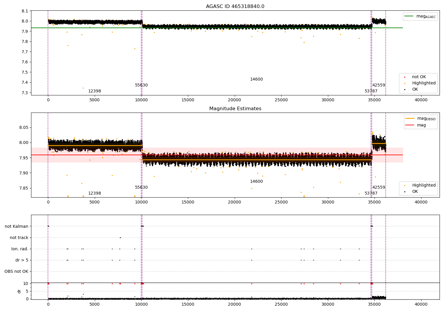Click obsid label 12398 in the Magnitude Estimates plot
This screenshot has width=444, height=311.
[x=94, y=193]
